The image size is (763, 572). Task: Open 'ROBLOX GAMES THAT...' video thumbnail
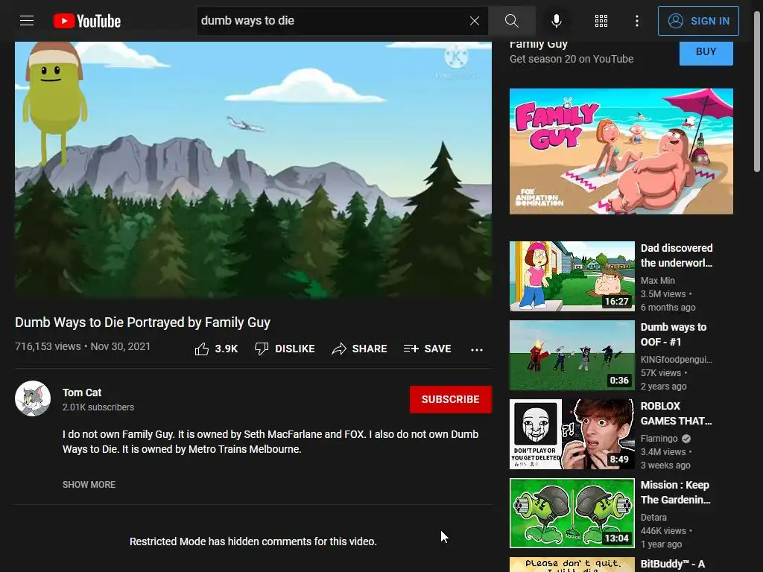pyautogui.click(x=572, y=434)
